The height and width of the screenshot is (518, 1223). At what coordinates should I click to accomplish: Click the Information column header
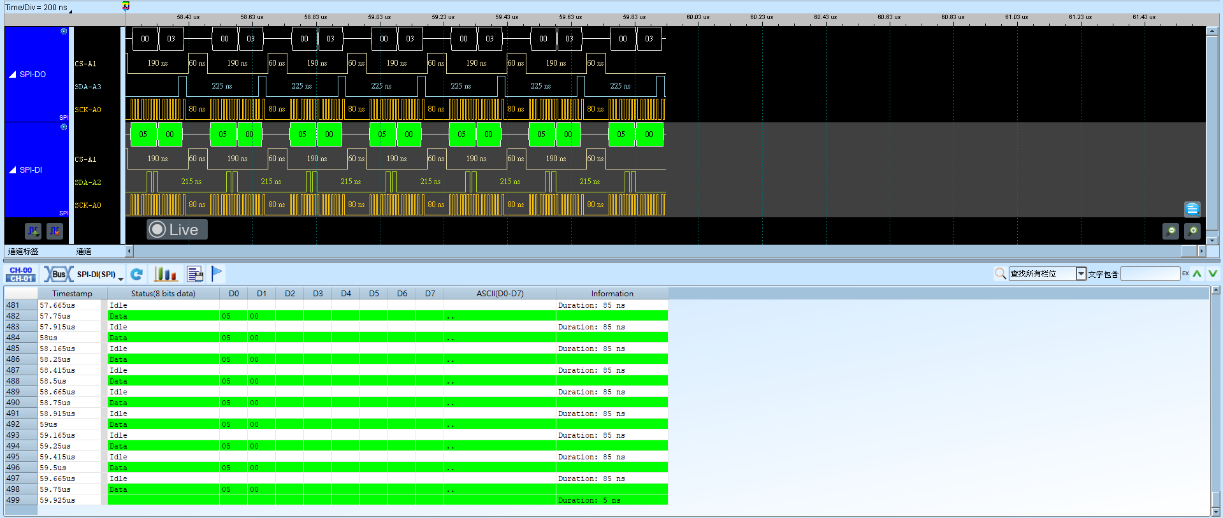(612, 294)
